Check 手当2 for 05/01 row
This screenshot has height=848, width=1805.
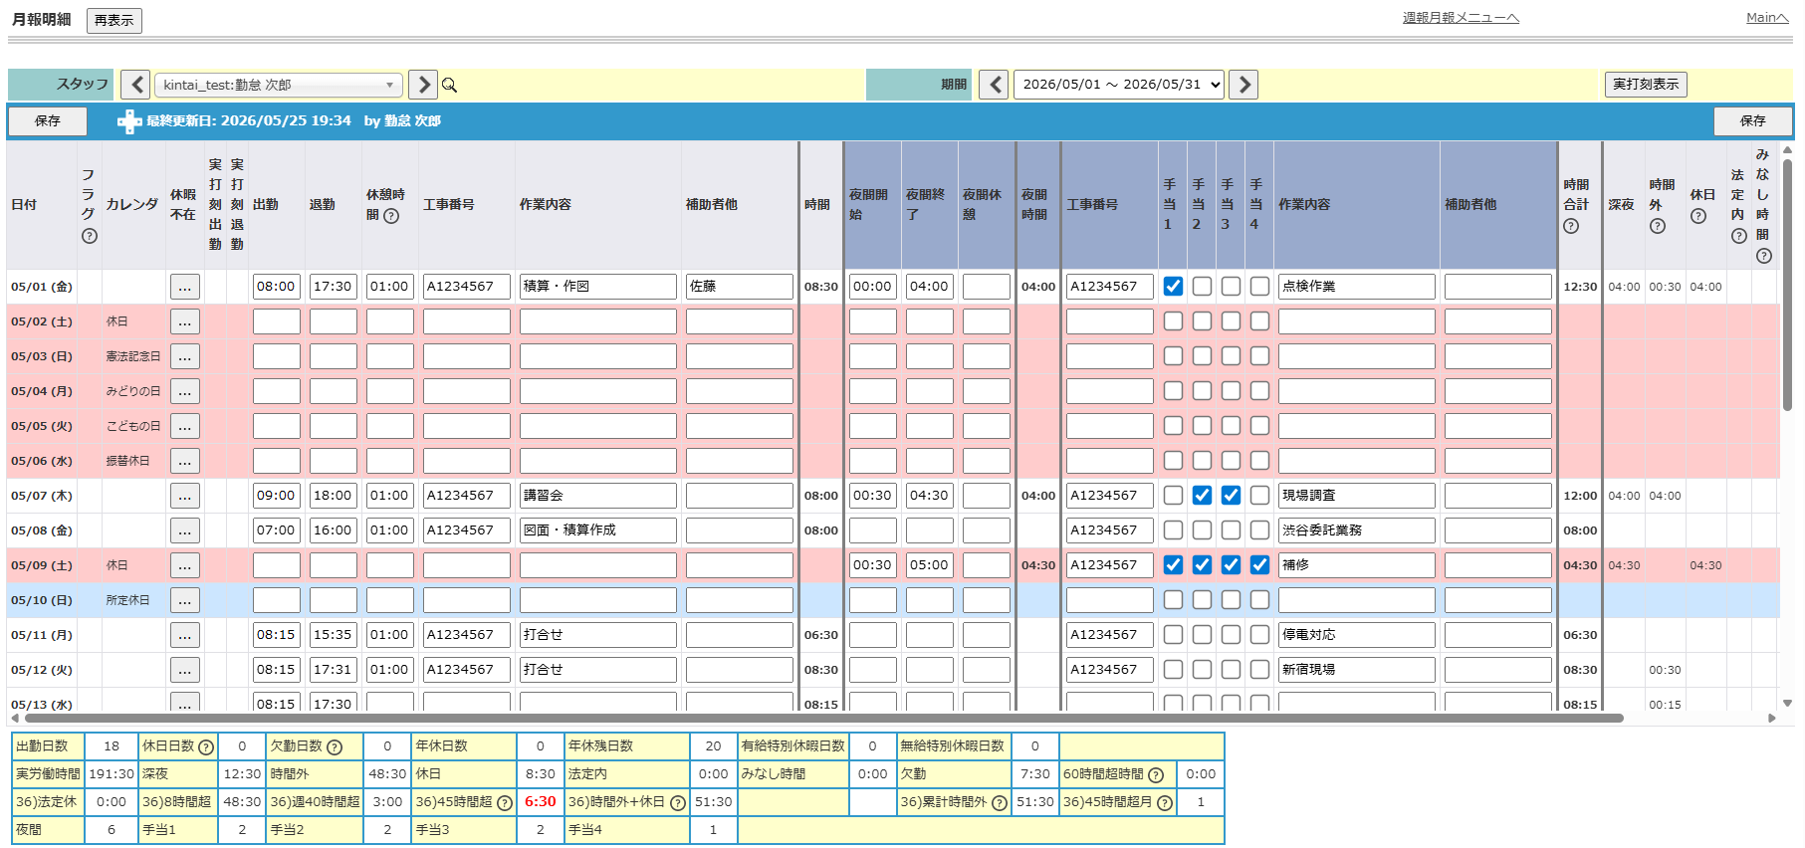point(1203,287)
